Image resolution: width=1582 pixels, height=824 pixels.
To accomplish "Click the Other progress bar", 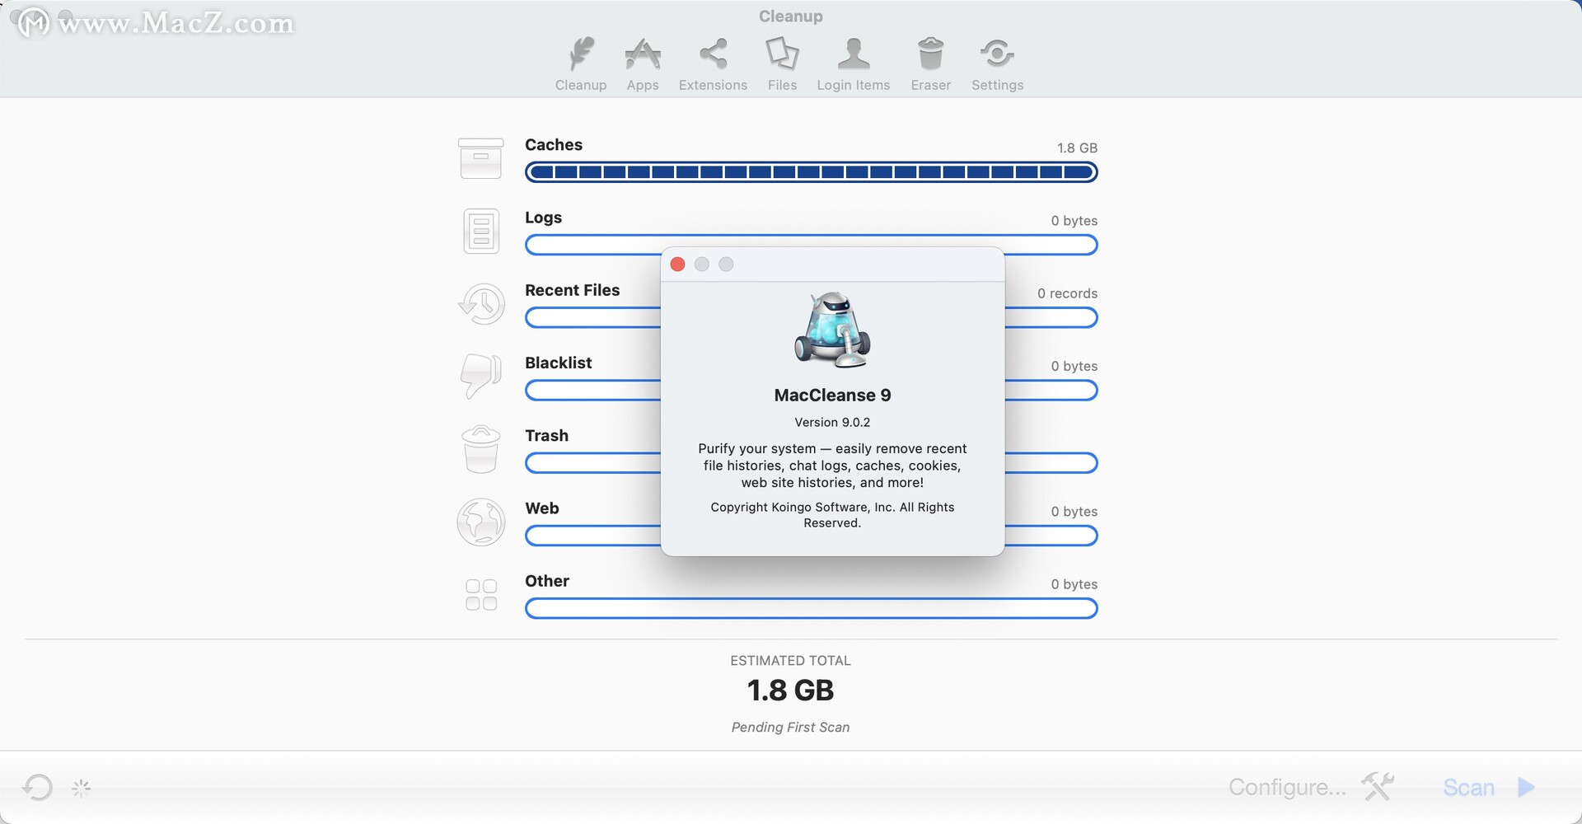I will point(811,608).
